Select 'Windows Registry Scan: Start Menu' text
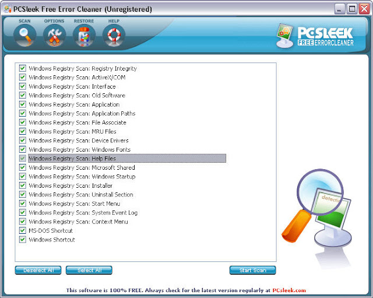The image size is (373, 298). [74, 204]
